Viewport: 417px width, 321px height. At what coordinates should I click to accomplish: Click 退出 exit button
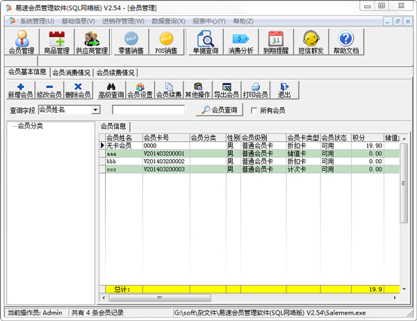284,90
